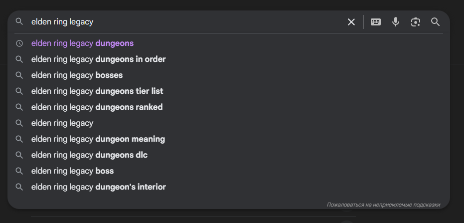Click the 'Пожаловаться на неприемлемые подсказки' link
The height and width of the screenshot is (223, 464).
(x=384, y=205)
